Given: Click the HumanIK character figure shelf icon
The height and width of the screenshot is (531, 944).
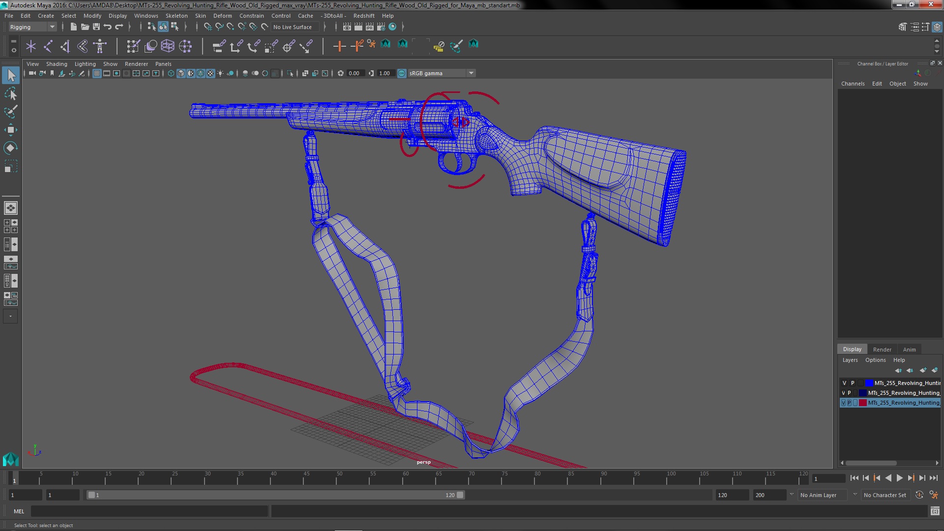Looking at the screenshot, I should tap(100, 46).
